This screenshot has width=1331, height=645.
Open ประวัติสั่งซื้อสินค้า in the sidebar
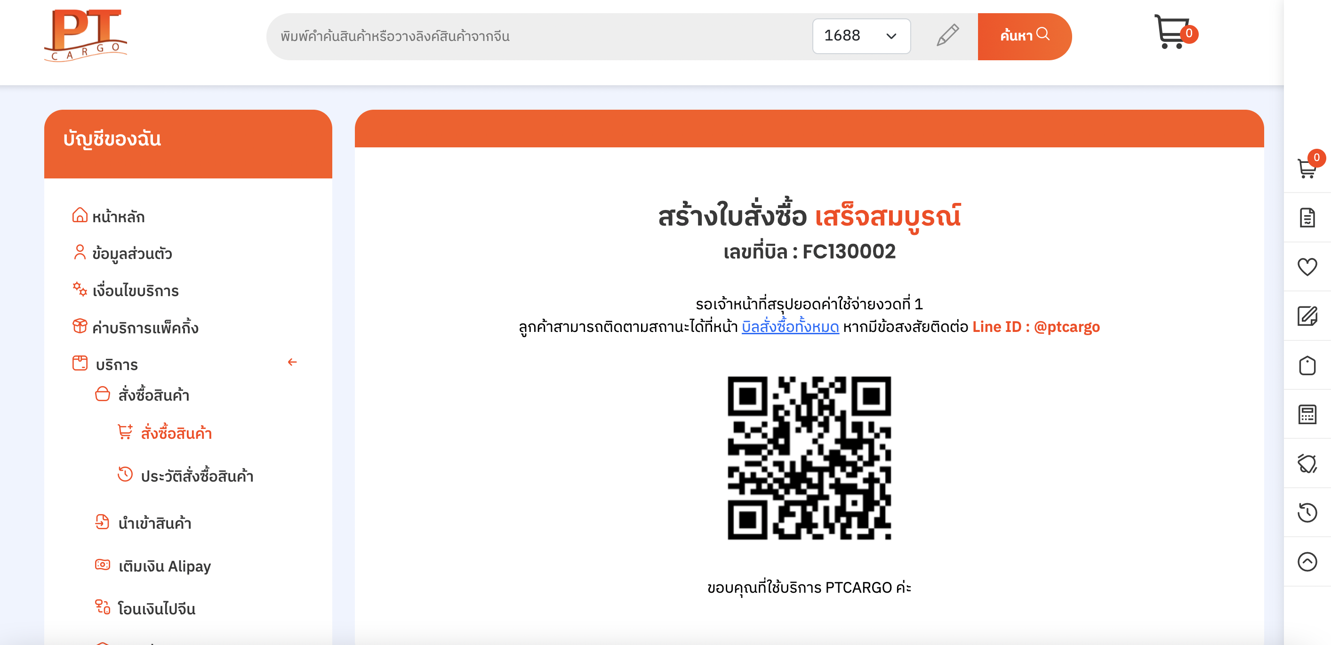point(197,476)
